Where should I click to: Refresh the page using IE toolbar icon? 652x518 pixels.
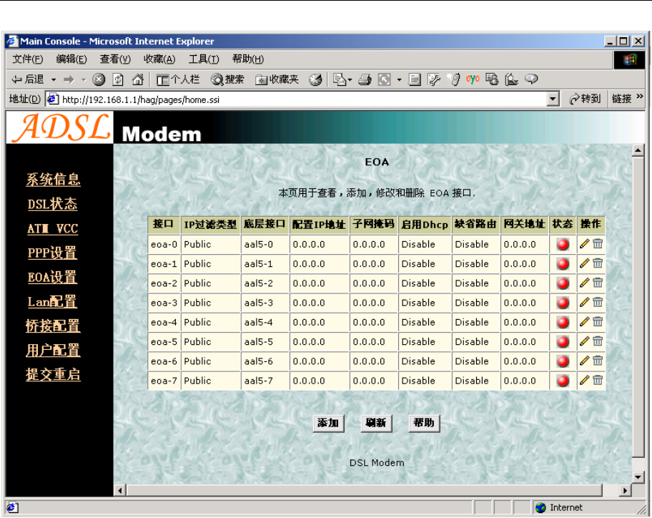tap(118, 79)
